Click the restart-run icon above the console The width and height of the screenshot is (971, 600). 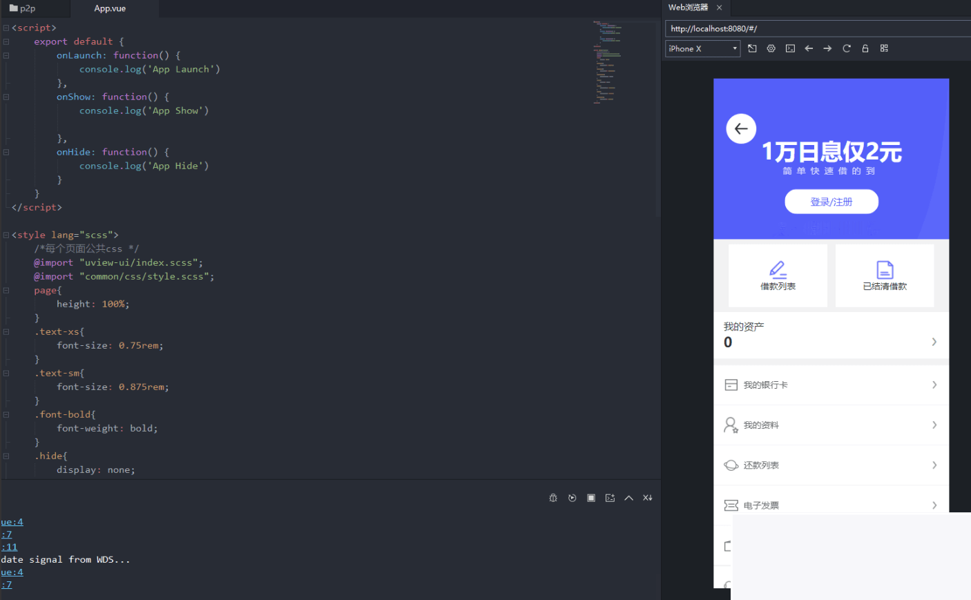(572, 497)
